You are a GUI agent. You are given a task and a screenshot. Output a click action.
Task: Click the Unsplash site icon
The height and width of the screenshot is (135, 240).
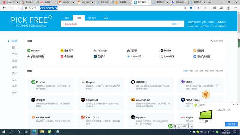[x=83, y=82]
